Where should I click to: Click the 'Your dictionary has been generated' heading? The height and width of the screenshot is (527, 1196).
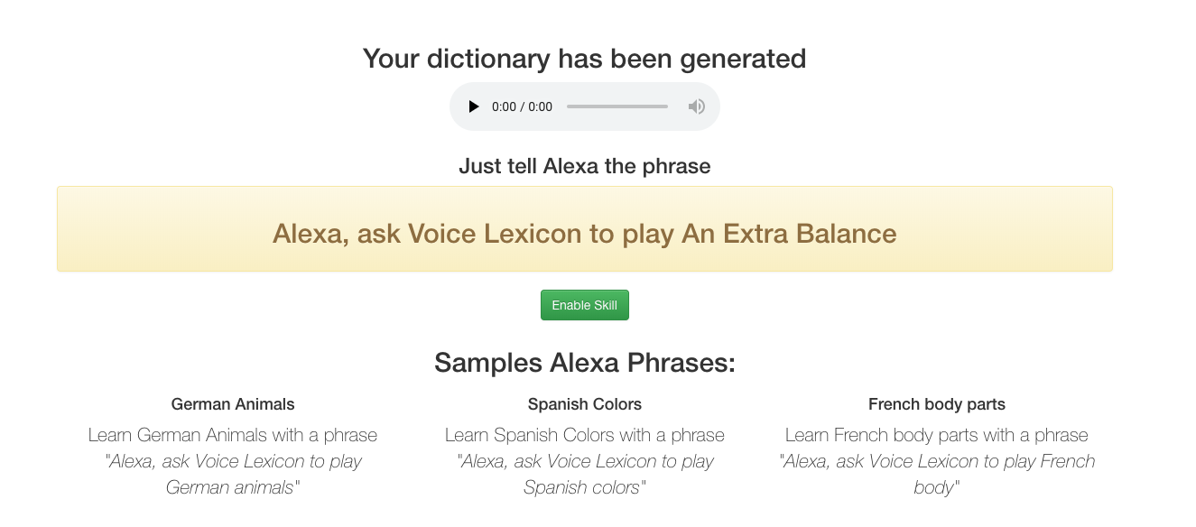pyautogui.click(x=584, y=58)
